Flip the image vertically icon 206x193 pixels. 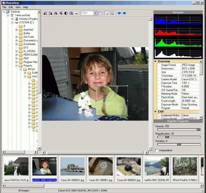(x=61, y=13)
